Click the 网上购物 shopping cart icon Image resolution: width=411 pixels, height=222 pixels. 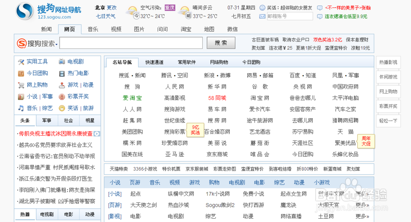21,85
